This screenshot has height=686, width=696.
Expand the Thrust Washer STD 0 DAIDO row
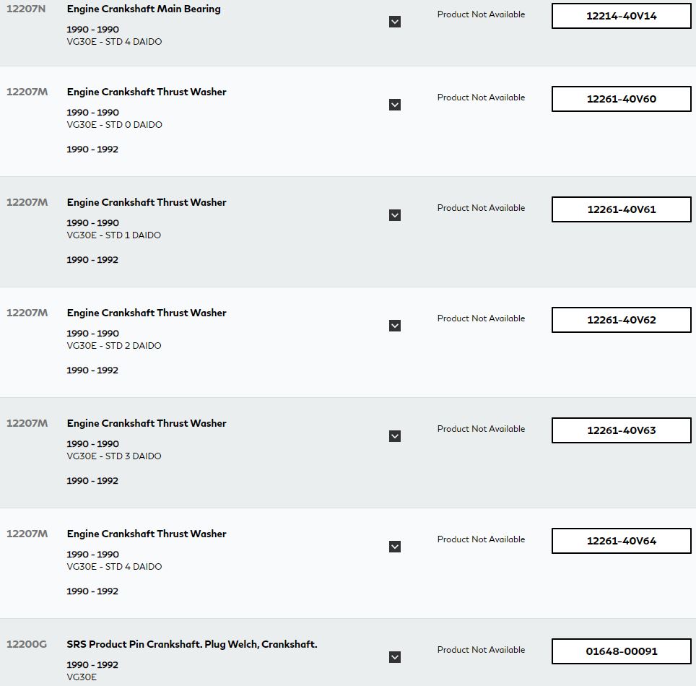[x=395, y=105]
